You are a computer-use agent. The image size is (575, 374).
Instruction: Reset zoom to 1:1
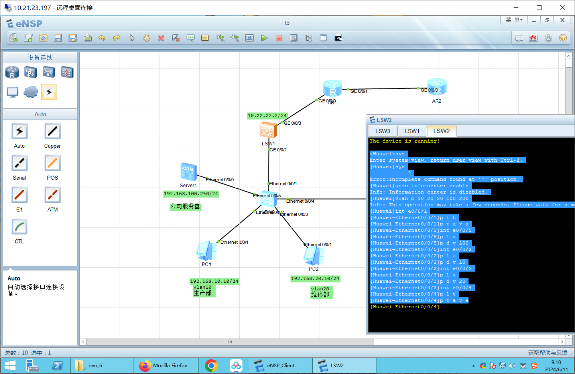click(x=250, y=38)
